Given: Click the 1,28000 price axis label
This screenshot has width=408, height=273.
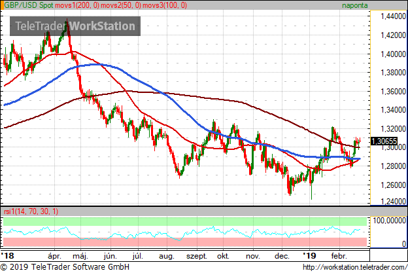Looking at the screenshot, I should pos(393,166).
